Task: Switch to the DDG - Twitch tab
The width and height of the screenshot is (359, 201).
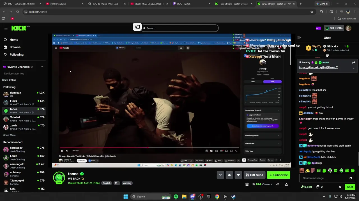Action: [191, 4]
